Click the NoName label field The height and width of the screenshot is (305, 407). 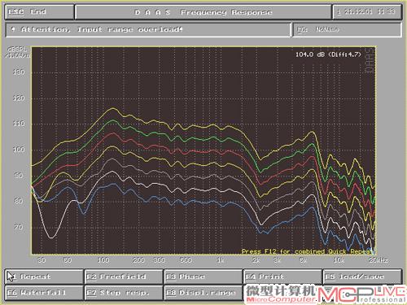(x=347, y=29)
